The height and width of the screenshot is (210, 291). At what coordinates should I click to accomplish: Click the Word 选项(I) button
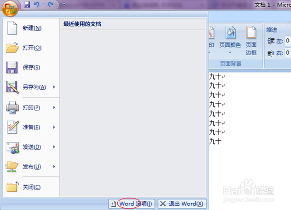tap(132, 204)
